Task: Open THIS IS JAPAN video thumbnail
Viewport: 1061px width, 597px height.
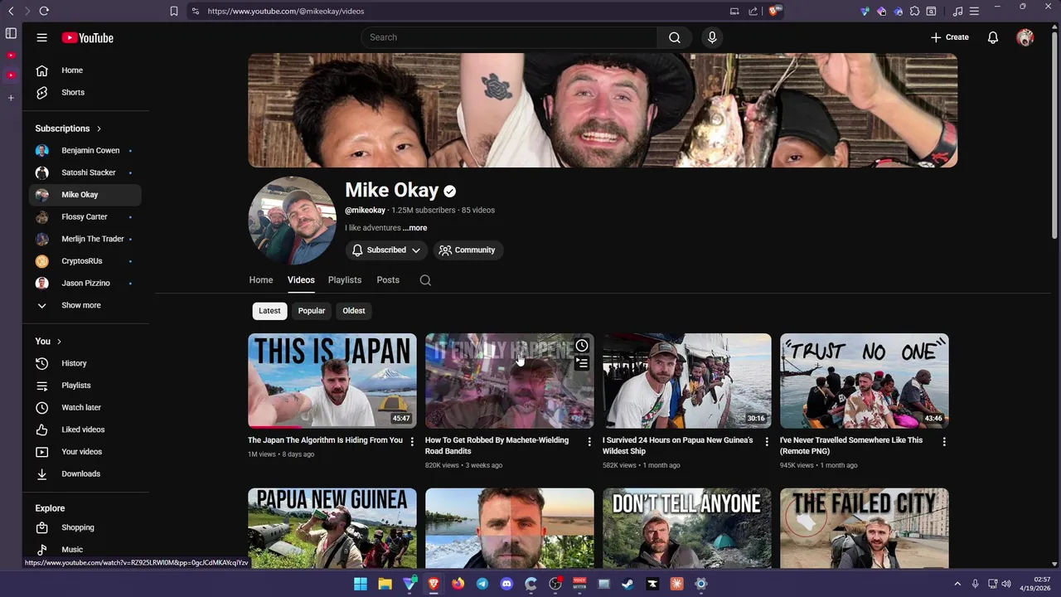Action: (x=332, y=381)
